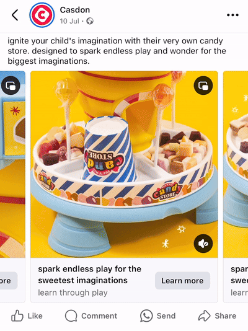Tap the multi-image icon on left card
Image resolution: width=248 pixels, height=331 pixels.
11,86
